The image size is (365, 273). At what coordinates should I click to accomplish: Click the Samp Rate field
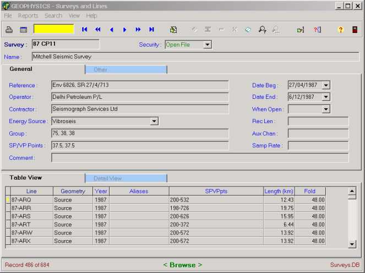click(x=318, y=146)
